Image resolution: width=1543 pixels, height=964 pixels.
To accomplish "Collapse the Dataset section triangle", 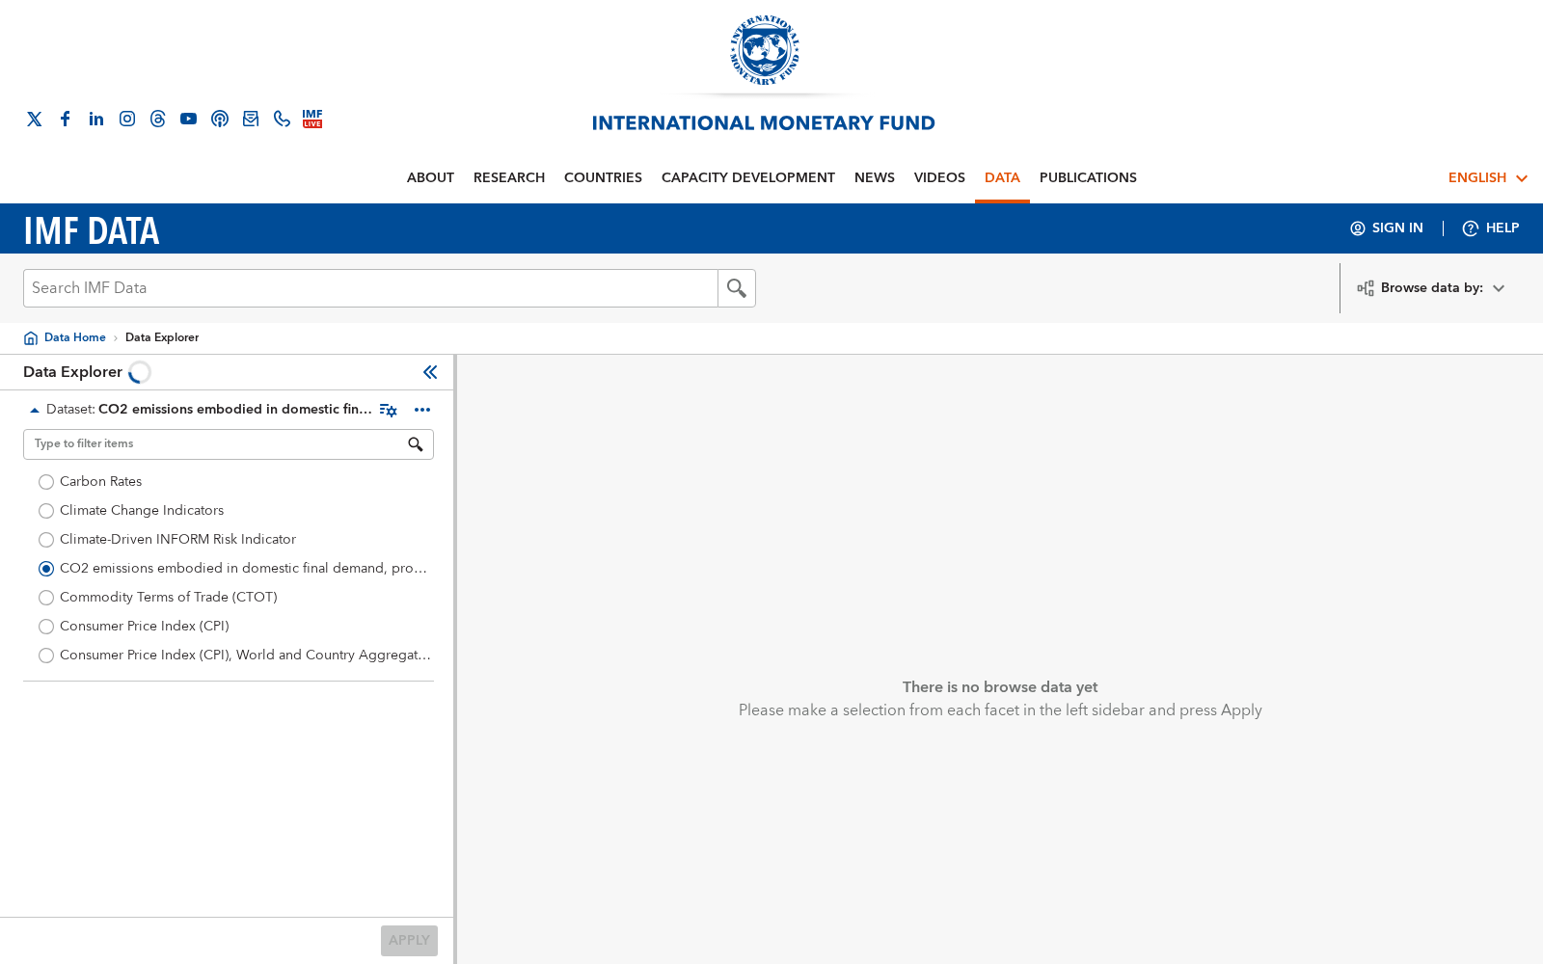I will 35,410.
